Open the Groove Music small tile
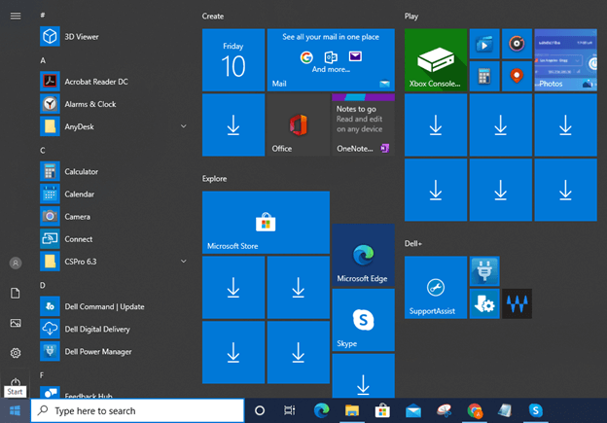Image resolution: width=607 pixels, height=423 pixels. pyautogui.click(x=517, y=44)
